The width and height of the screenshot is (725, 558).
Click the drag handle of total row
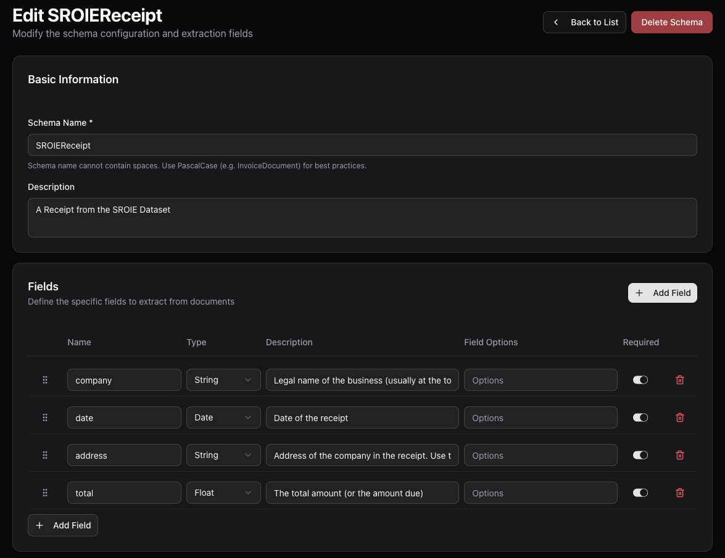tap(45, 493)
